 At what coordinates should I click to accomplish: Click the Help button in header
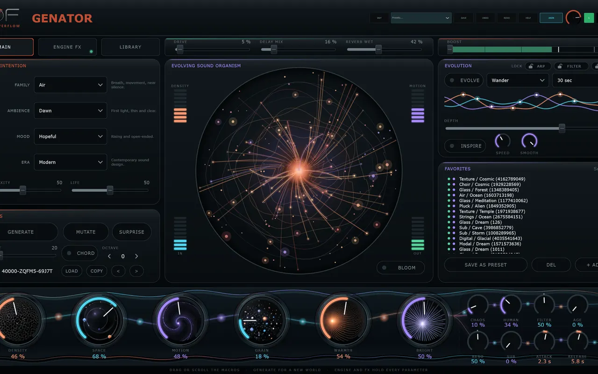coord(528,18)
